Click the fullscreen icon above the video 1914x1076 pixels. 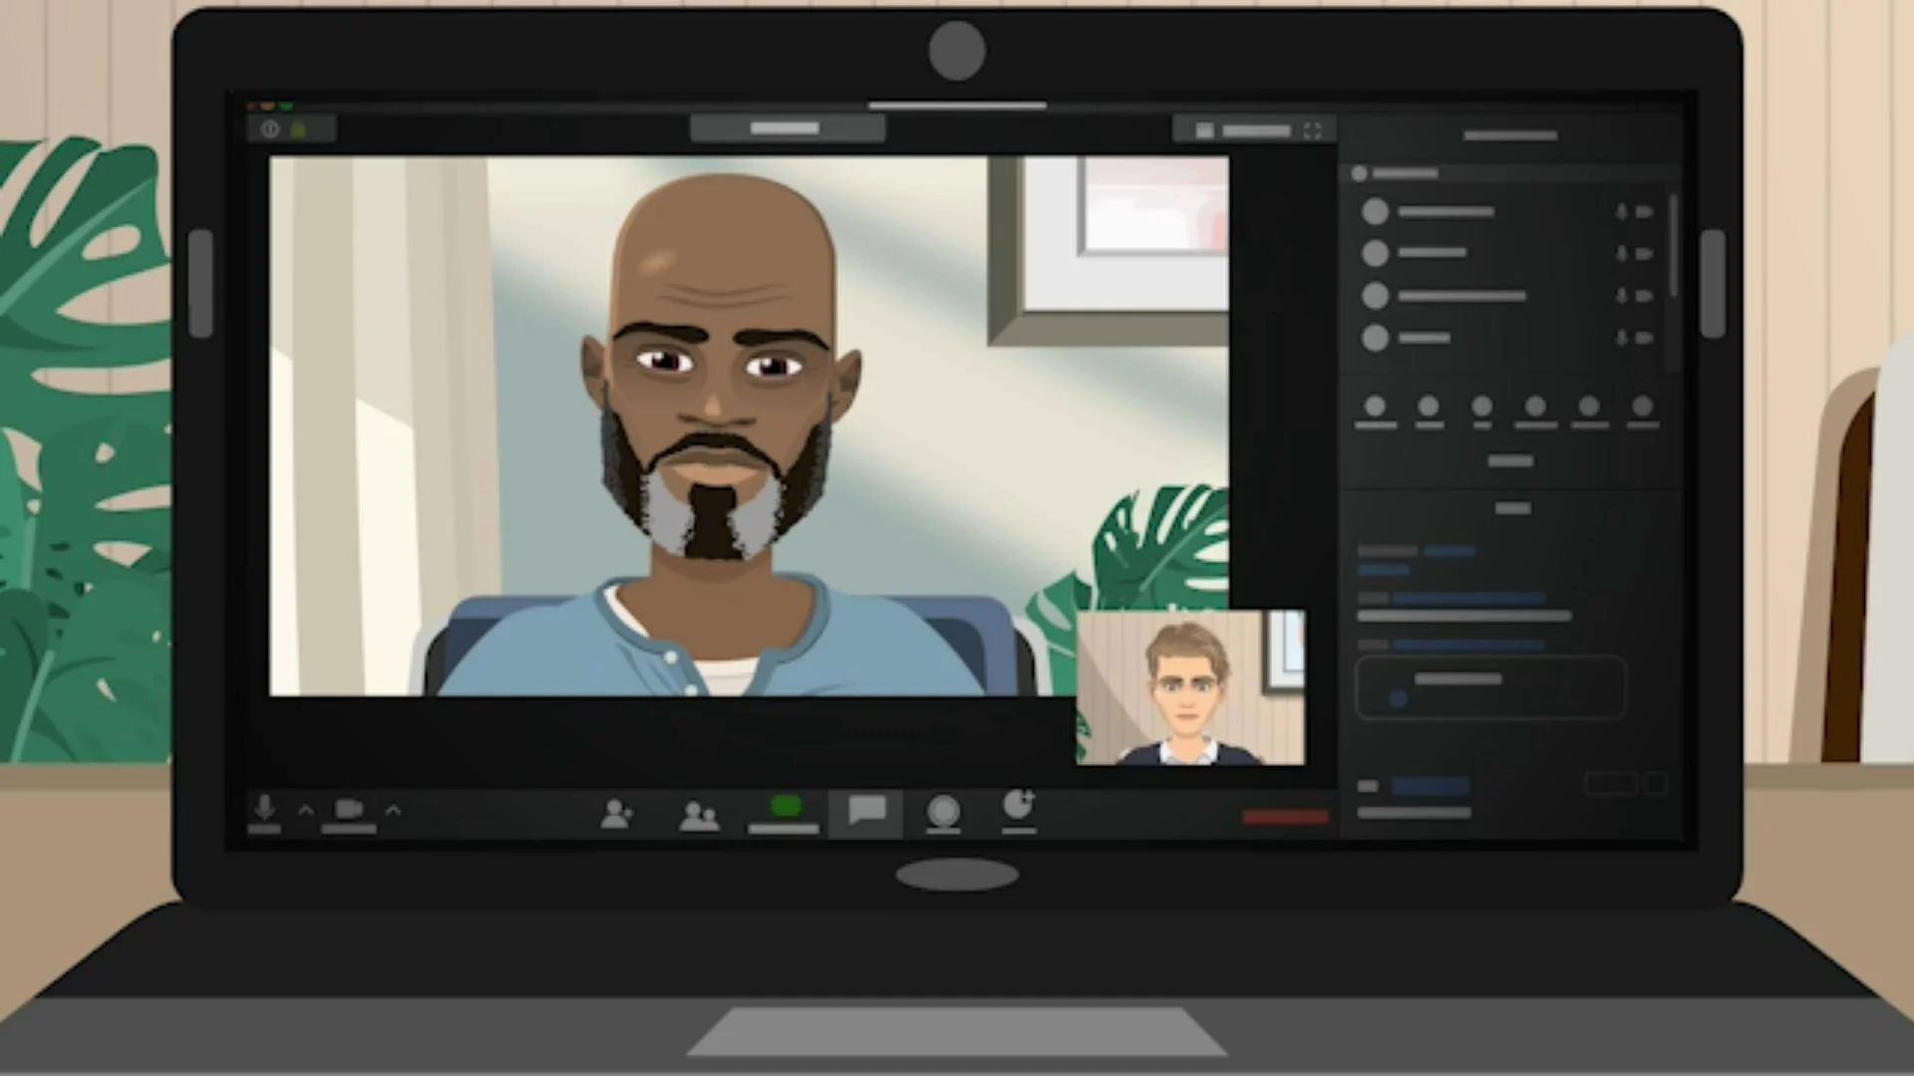click(1313, 131)
